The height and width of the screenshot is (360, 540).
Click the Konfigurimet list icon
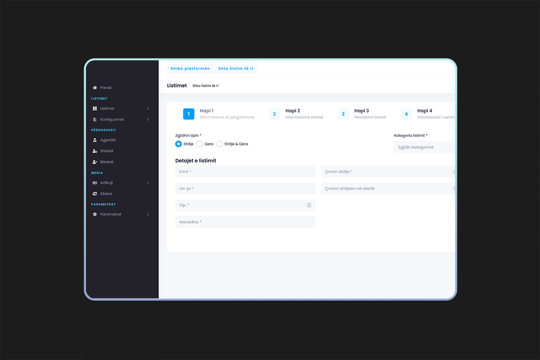tap(94, 120)
